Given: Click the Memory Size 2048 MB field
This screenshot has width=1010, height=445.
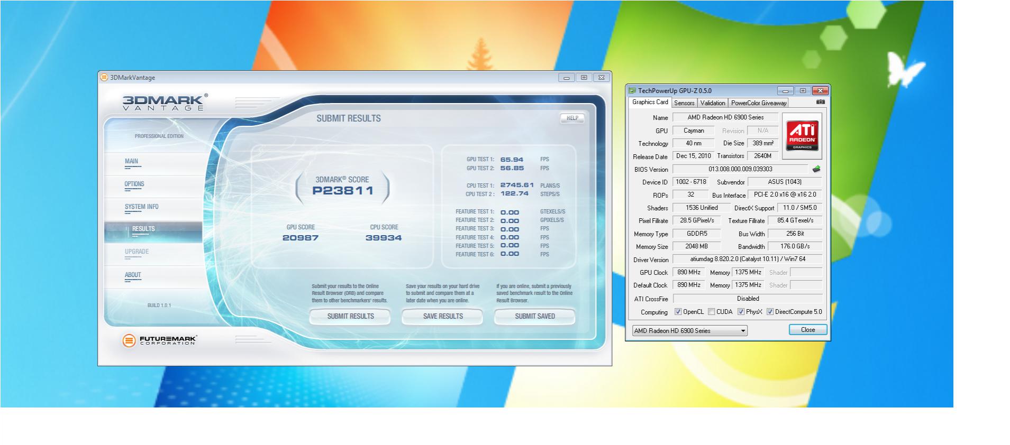Looking at the screenshot, I should pyautogui.click(x=696, y=246).
